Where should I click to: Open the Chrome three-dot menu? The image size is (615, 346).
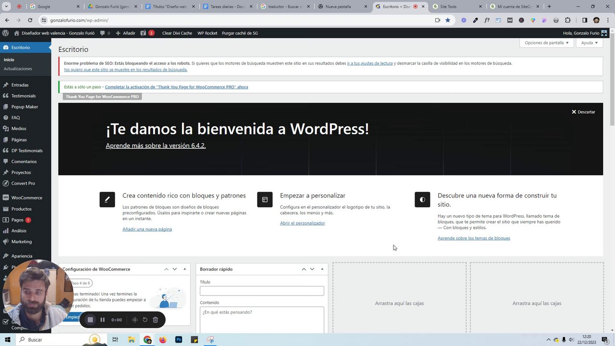(x=608, y=20)
